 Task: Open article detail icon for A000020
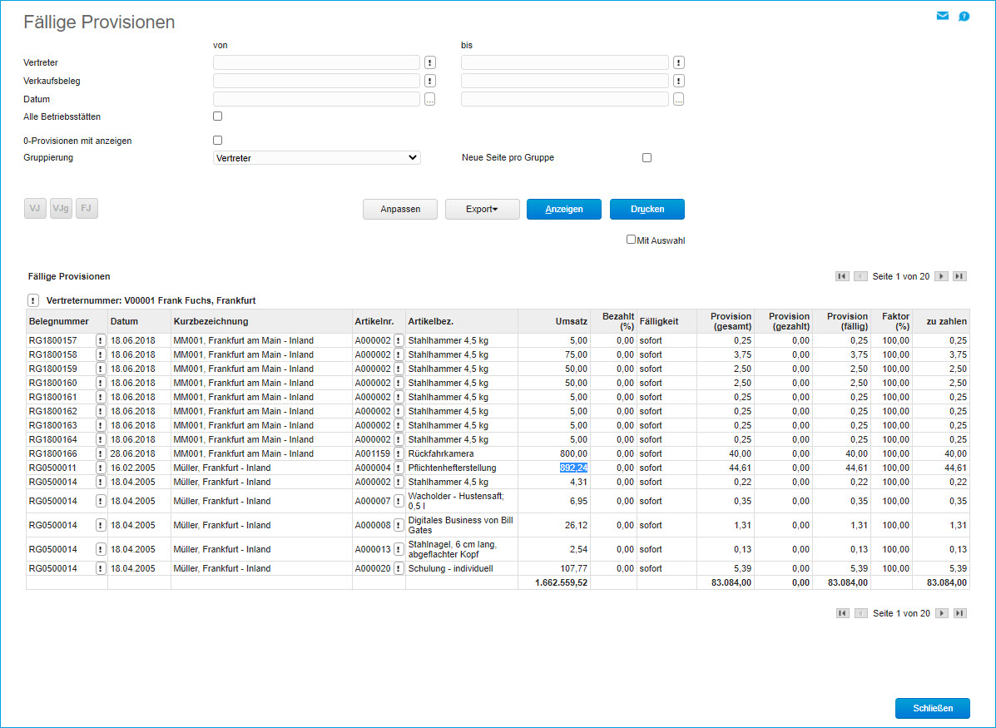(399, 568)
